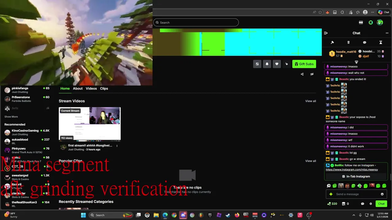The image size is (392, 220).
Task: Switch to the Home tab
Action: tap(65, 88)
